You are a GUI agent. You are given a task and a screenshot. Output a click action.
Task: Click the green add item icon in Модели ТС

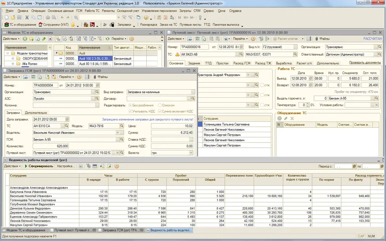click(24, 39)
